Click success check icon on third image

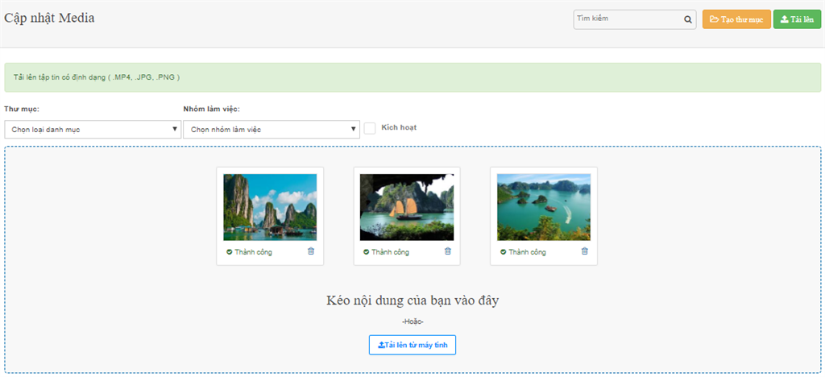point(503,252)
